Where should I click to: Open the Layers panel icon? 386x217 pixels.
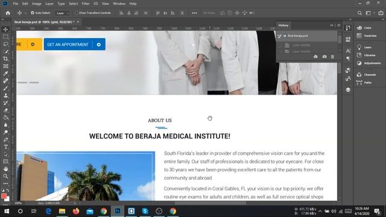click(x=348, y=90)
